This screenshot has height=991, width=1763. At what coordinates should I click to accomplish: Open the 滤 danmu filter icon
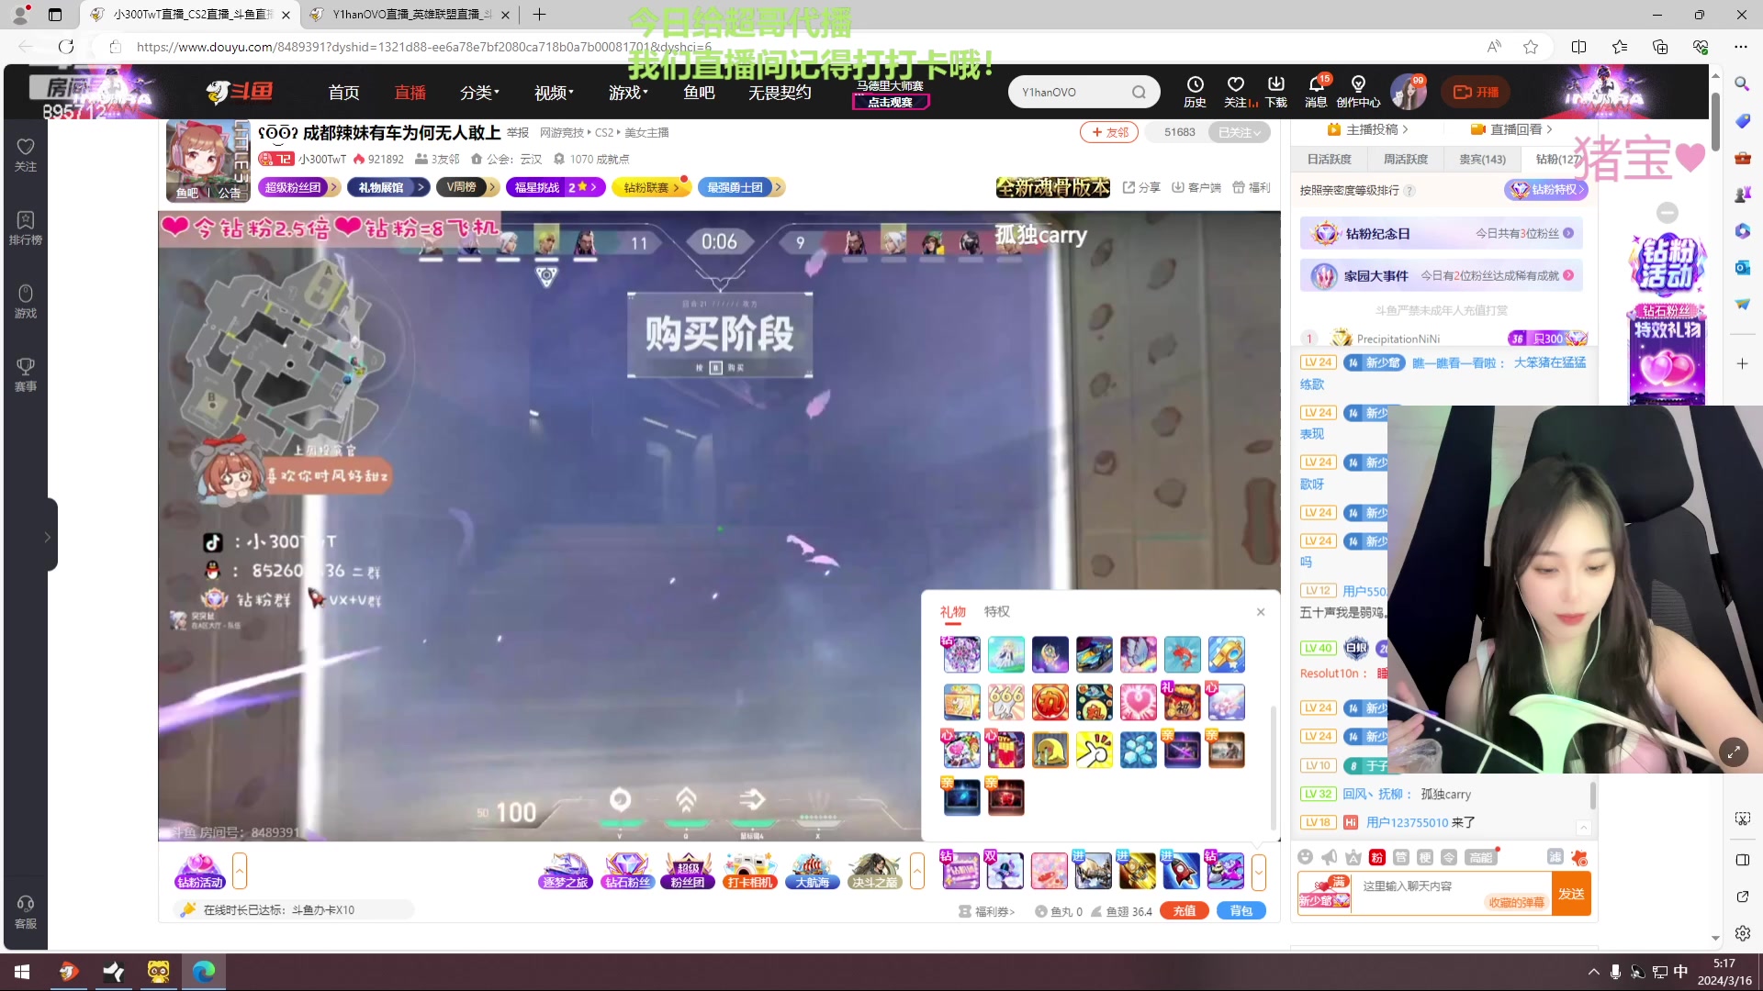(x=1555, y=858)
